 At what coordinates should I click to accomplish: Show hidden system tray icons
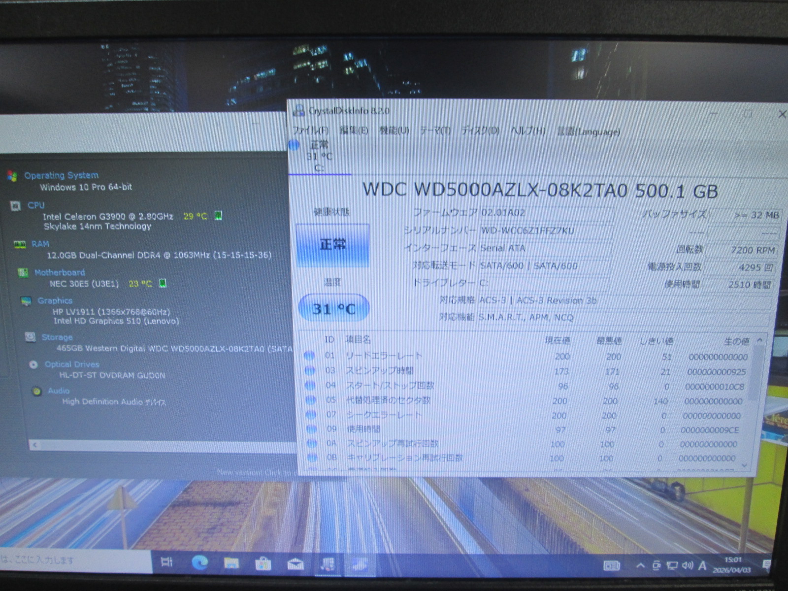coord(640,565)
